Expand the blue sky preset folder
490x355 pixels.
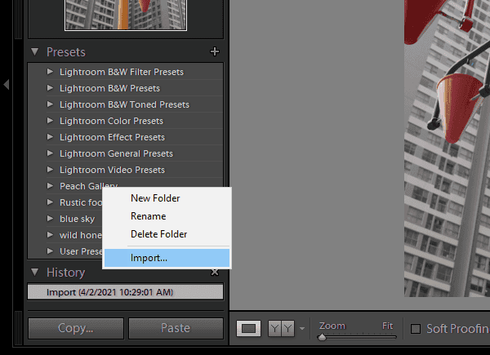[50, 219]
